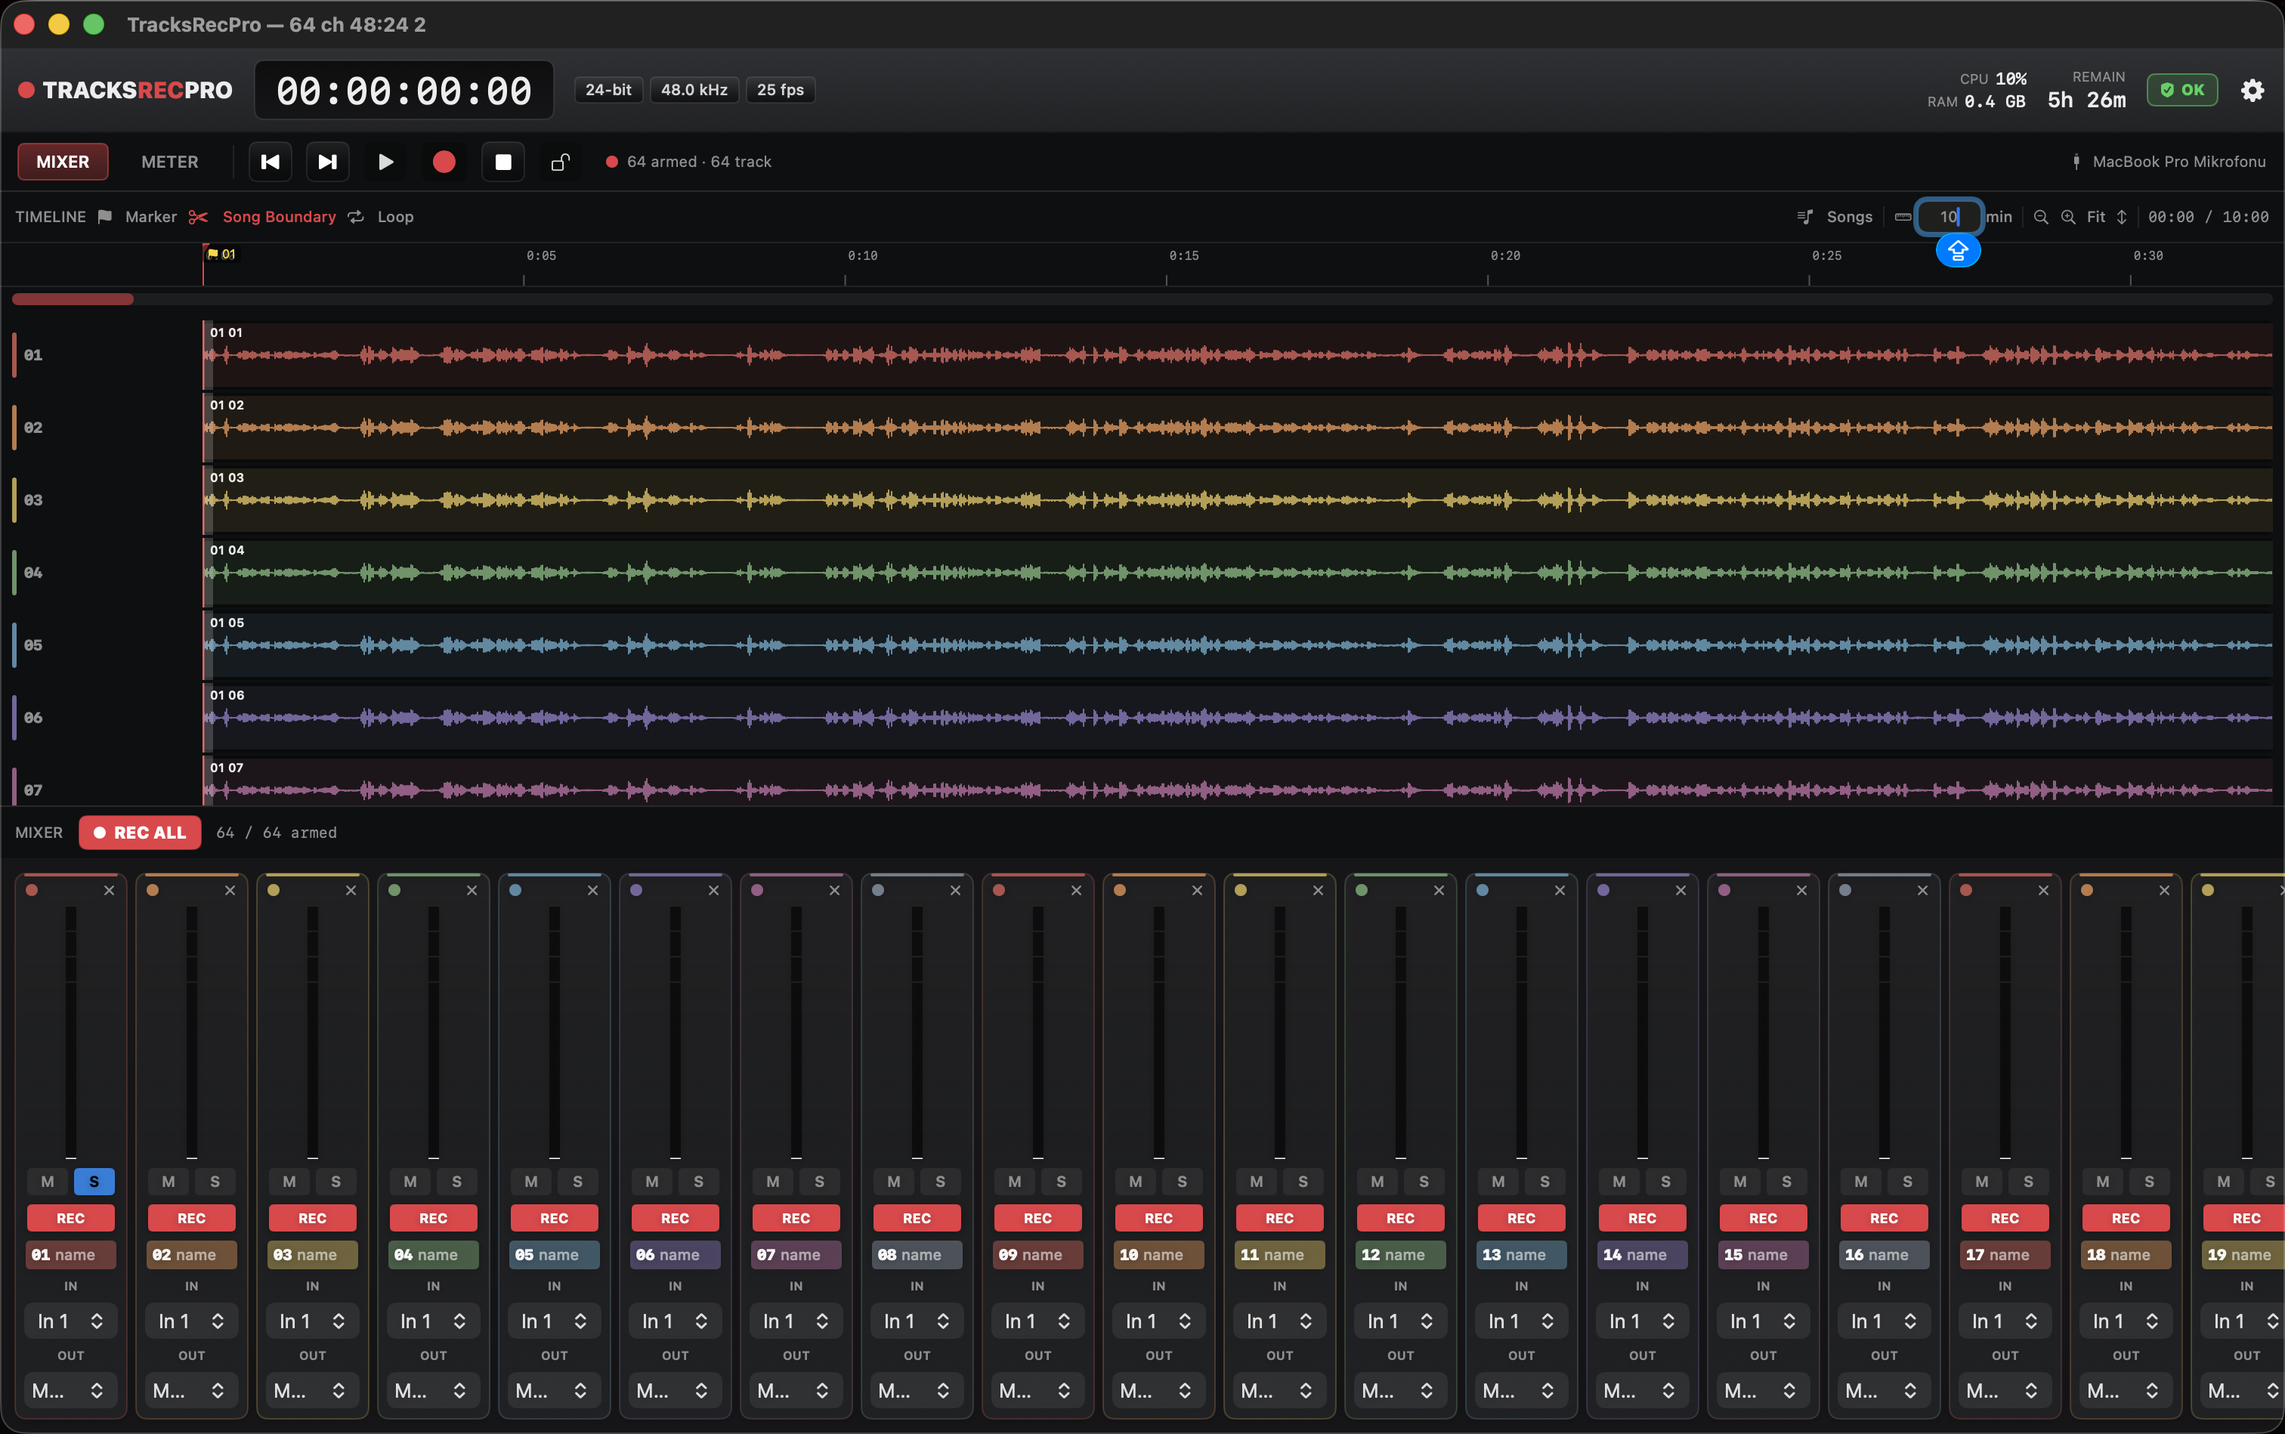
Task: Click the color dot on channel strip 07
Action: click(757, 891)
